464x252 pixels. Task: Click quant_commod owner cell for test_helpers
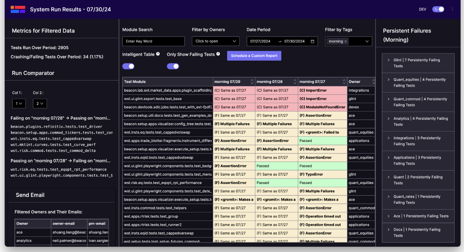tap(361, 208)
